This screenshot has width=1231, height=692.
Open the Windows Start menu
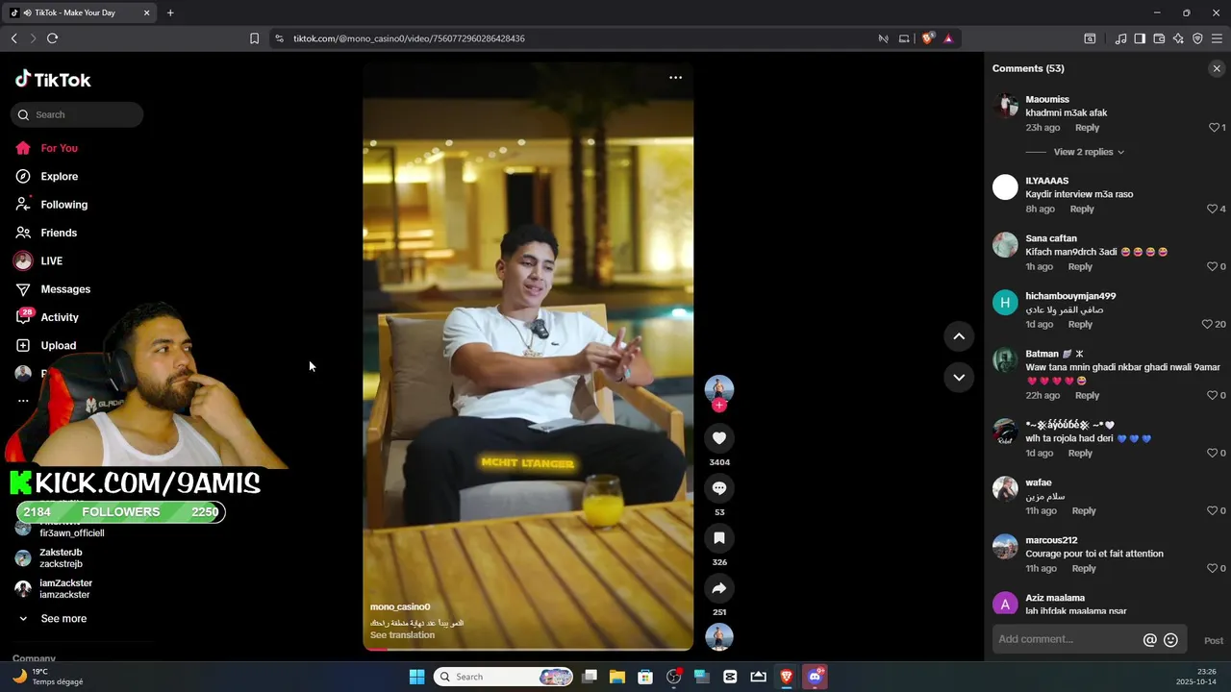[416, 677]
